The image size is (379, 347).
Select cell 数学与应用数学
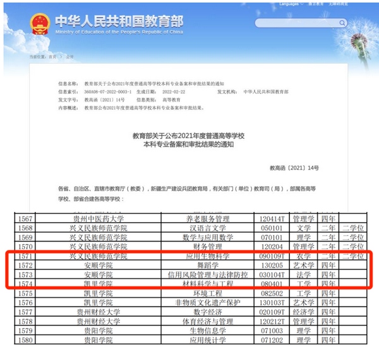(208, 237)
